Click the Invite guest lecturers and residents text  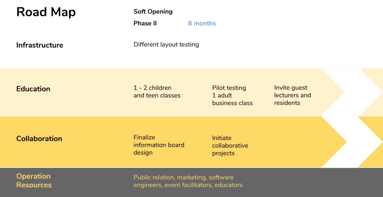[292, 95]
